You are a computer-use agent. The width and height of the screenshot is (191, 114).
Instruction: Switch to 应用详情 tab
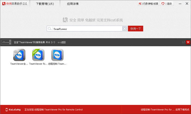[x=73, y=4]
